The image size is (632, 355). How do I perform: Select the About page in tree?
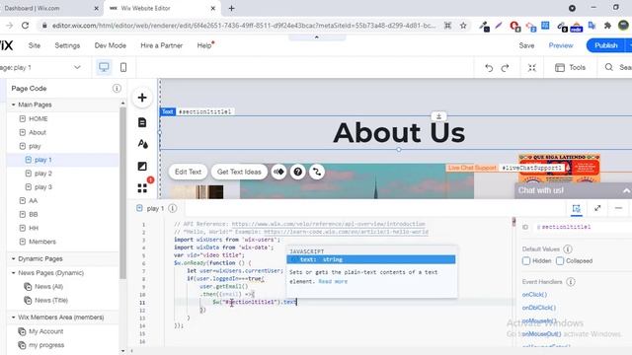click(x=38, y=132)
